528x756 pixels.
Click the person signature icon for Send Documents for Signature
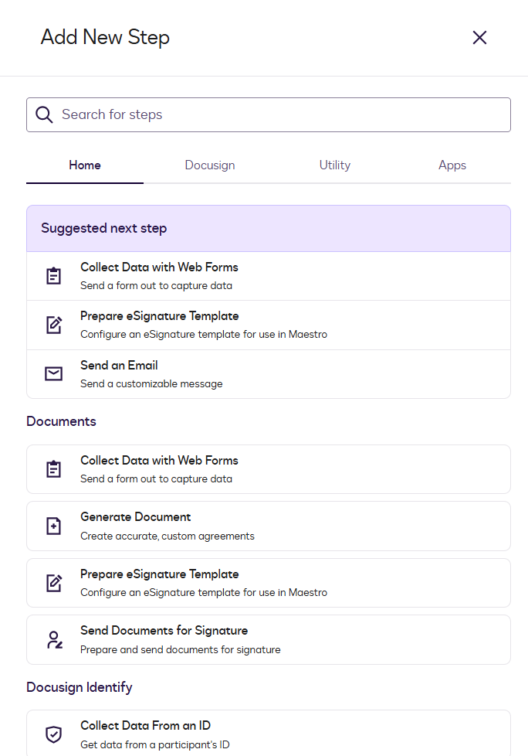pos(53,639)
